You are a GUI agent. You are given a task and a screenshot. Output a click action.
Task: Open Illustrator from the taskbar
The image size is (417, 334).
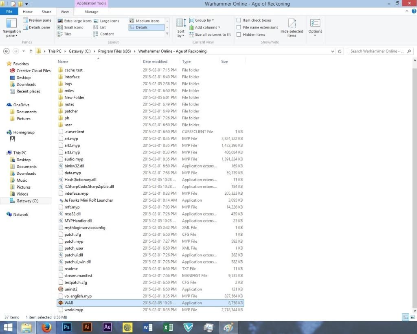coord(87,327)
